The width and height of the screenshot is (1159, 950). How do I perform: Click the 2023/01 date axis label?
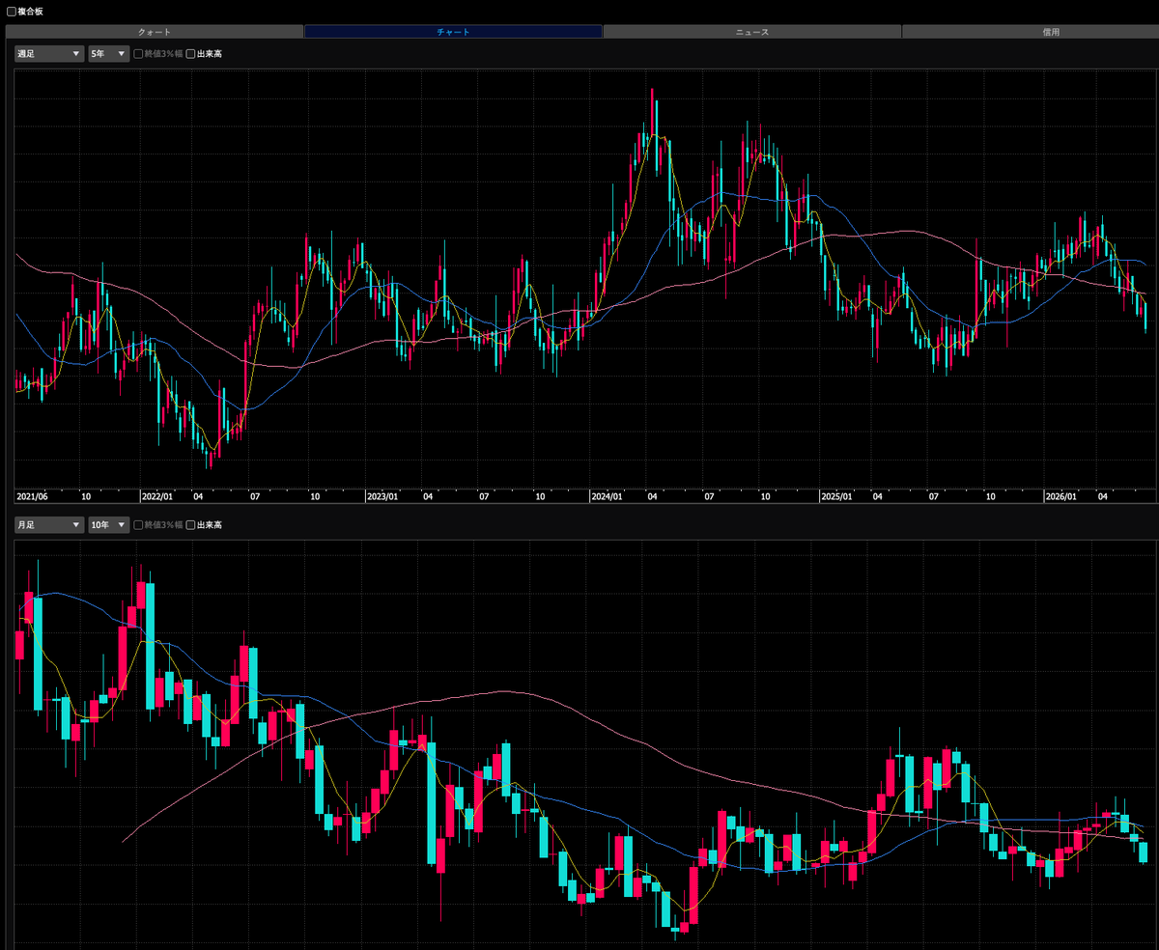coord(382,495)
